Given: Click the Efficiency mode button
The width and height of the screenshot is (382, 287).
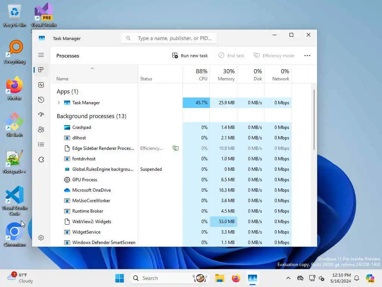Looking at the screenshot, I should point(274,56).
